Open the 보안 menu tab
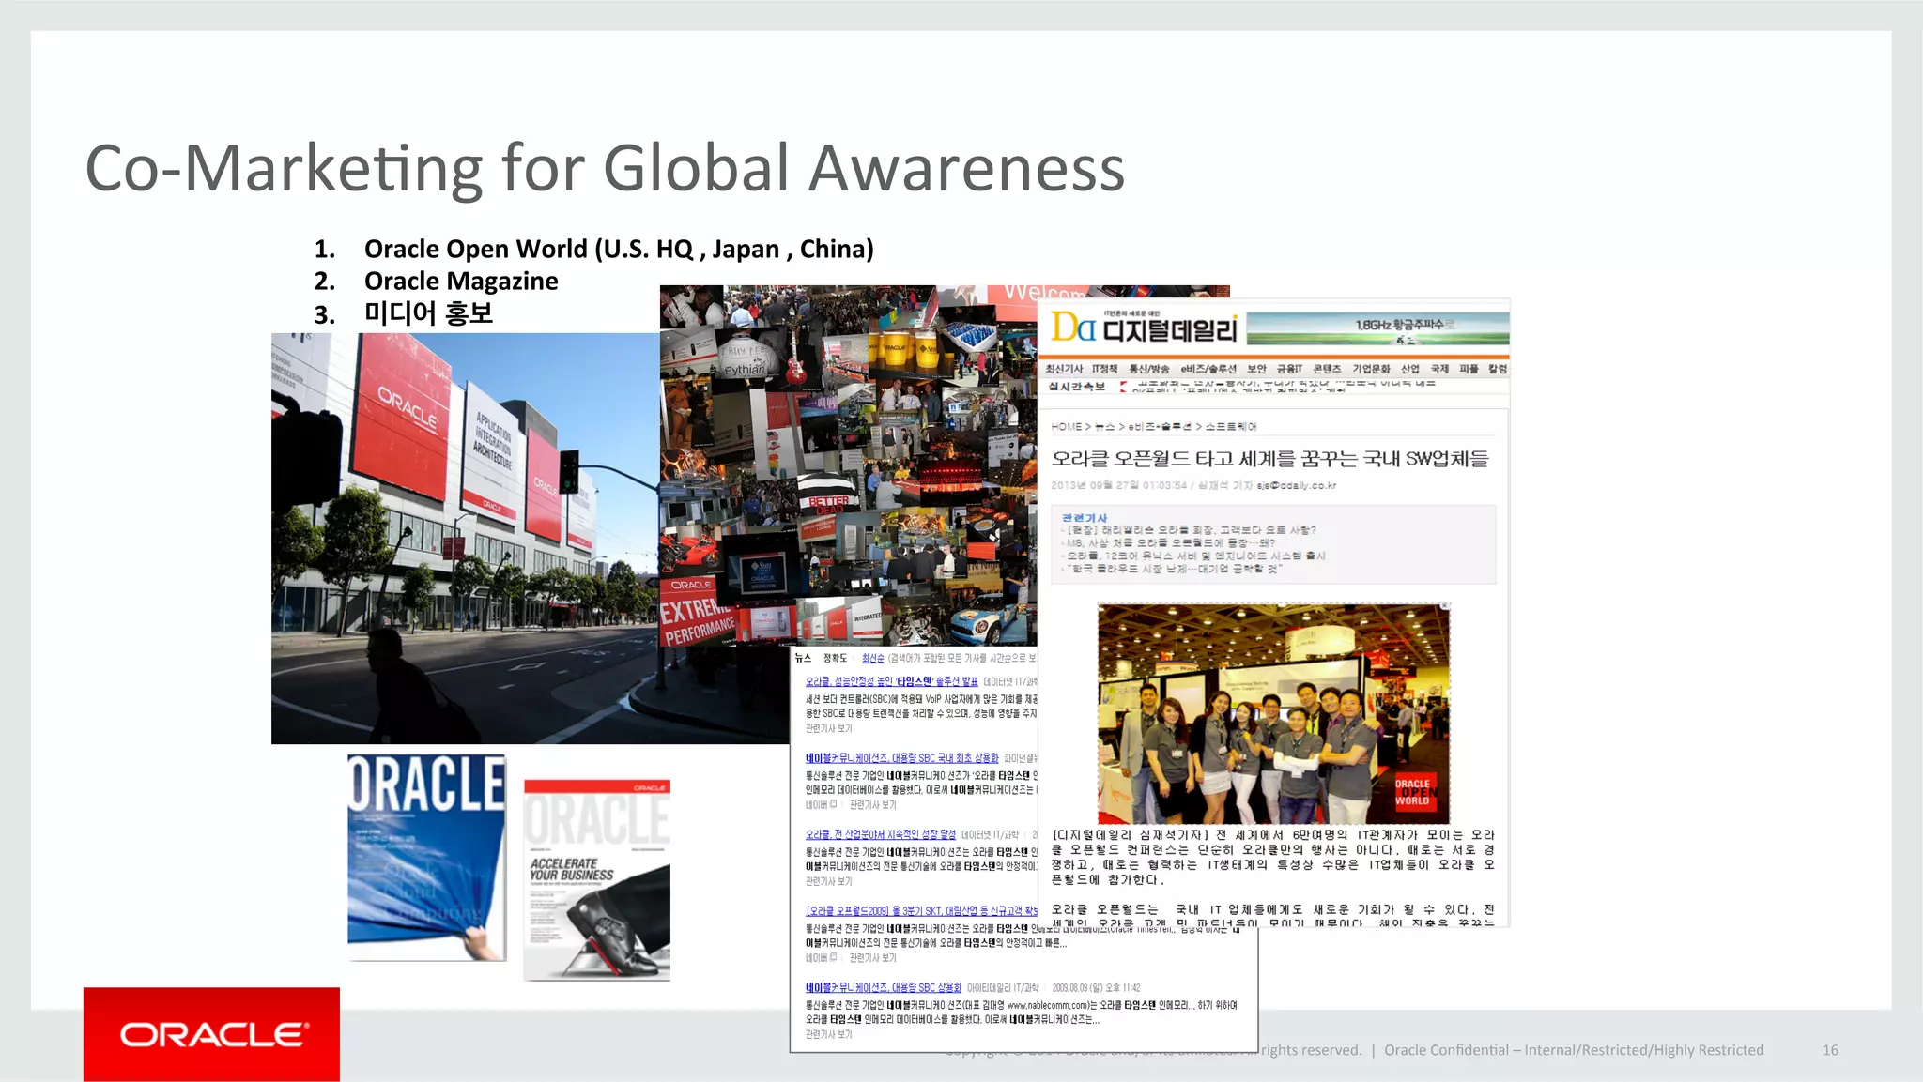Screen dimensions: 1923x1082 1256,369
